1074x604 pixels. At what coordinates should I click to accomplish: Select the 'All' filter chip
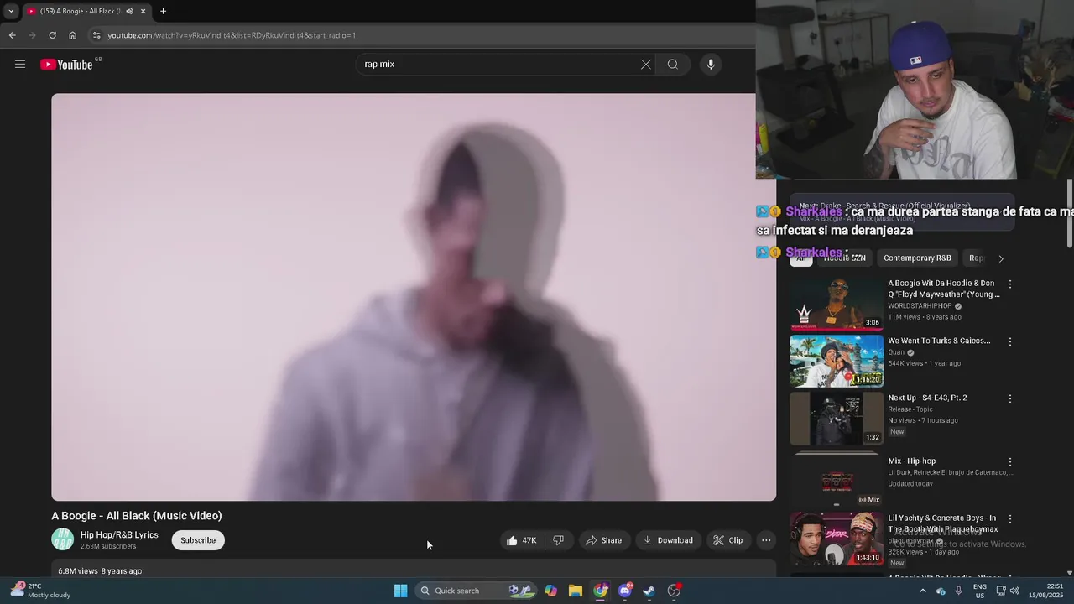pyautogui.click(x=801, y=258)
